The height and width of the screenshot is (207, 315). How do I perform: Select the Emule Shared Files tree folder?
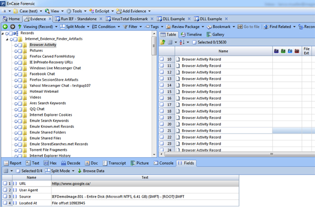(x=45, y=138)
